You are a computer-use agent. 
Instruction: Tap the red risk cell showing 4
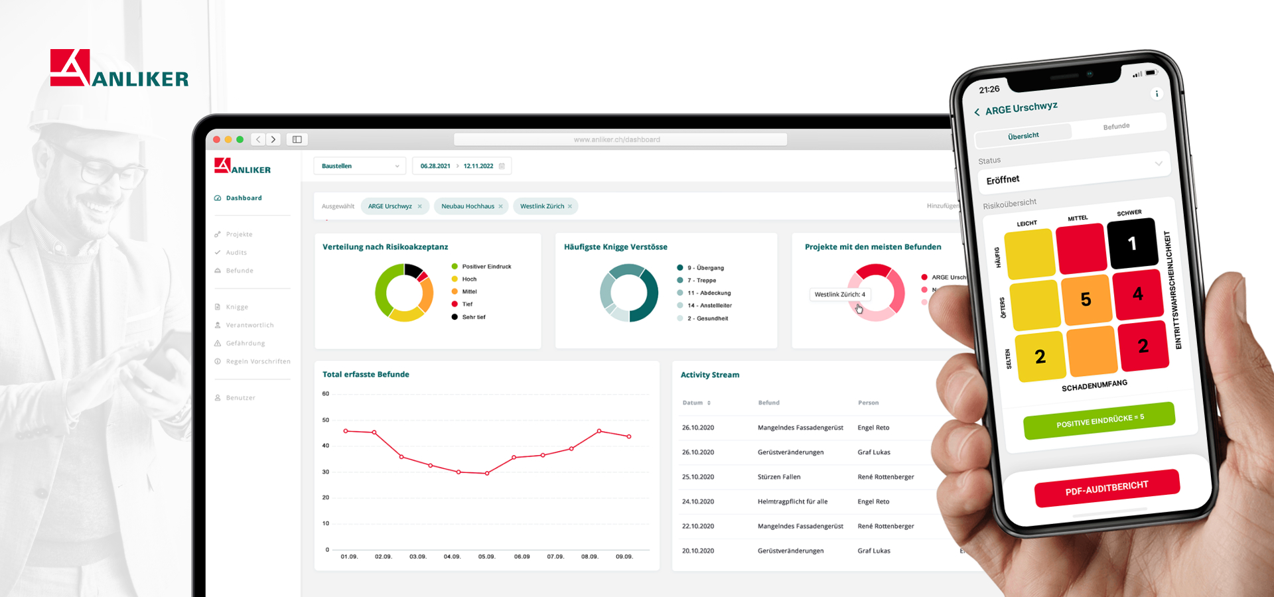(x=1138, y=294)
